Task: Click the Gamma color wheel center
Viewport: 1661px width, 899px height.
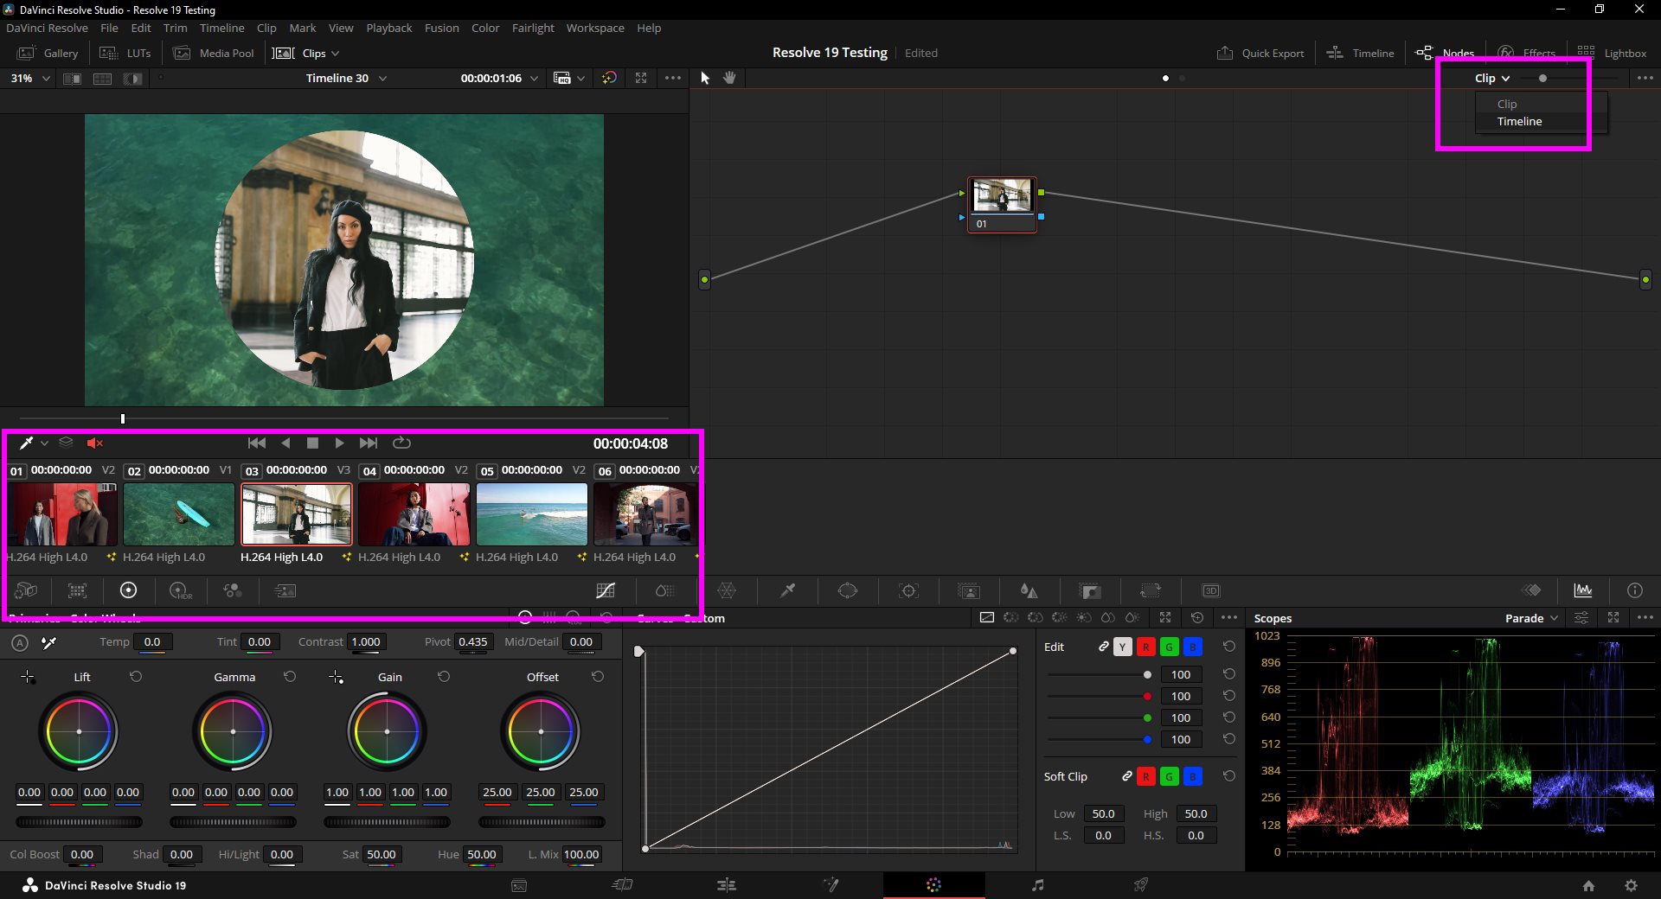Action: pos(233,731)
